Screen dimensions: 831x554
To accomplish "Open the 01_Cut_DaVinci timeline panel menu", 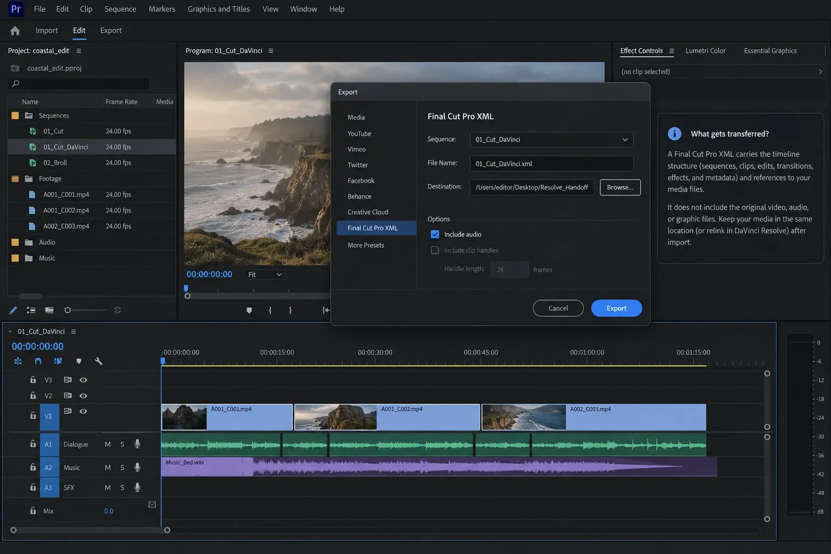I will pyautogui.click(x=74, y=332).
